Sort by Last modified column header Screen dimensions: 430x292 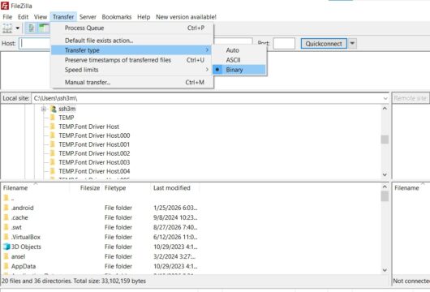[175, 188]
